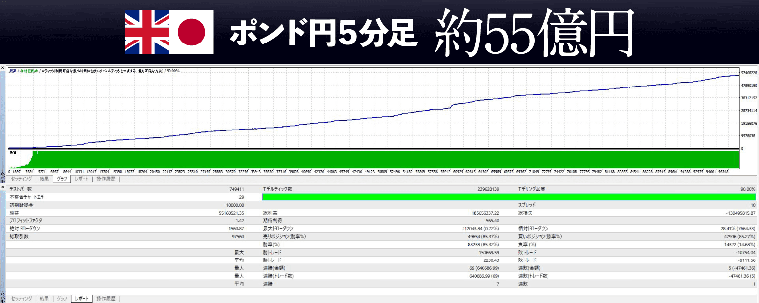Click the Japan flag icon
This screenshot has width=759, height=303.
(x=191, y=32)
